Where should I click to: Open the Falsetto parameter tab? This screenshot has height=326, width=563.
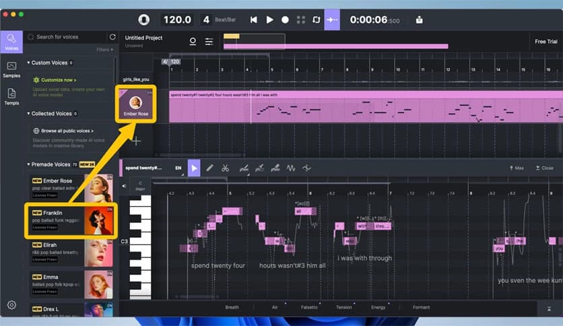point(309,307)
